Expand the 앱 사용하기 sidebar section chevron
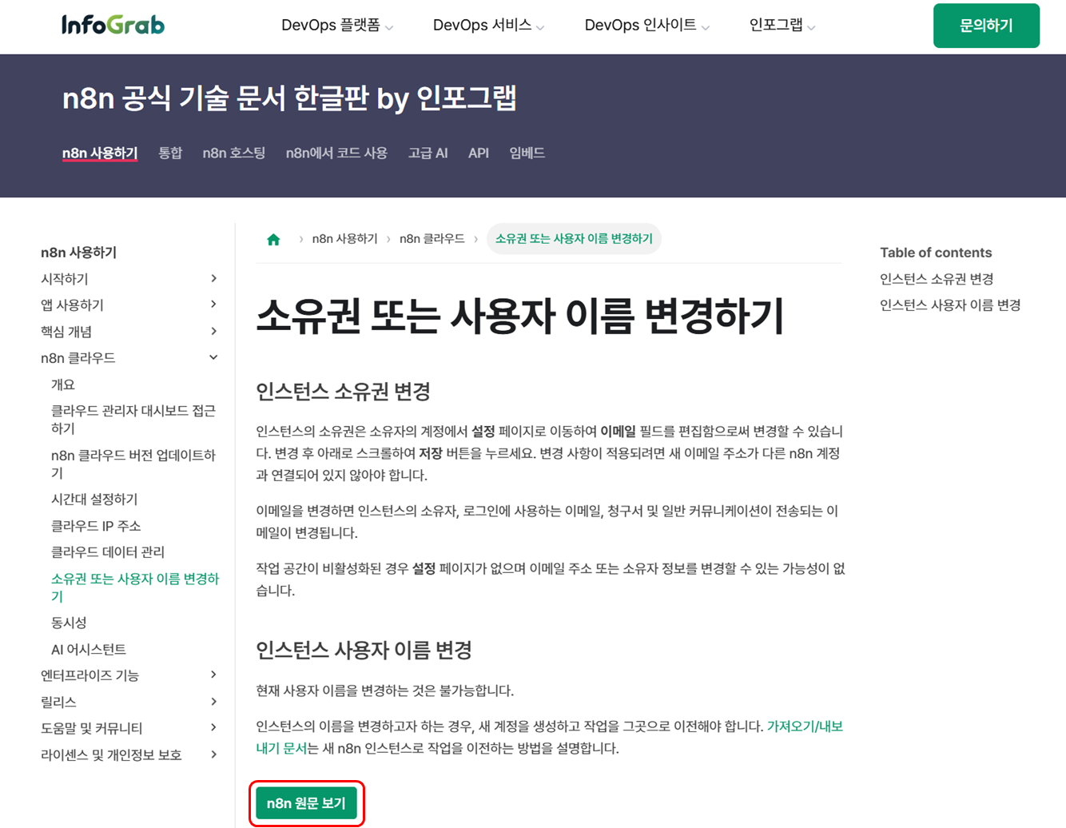The image size is (1066, 828). point(213,305)
